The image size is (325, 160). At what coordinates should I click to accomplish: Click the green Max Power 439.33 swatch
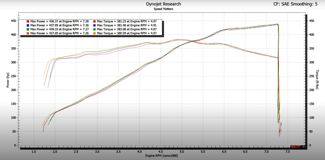click(x=28, y=29)
